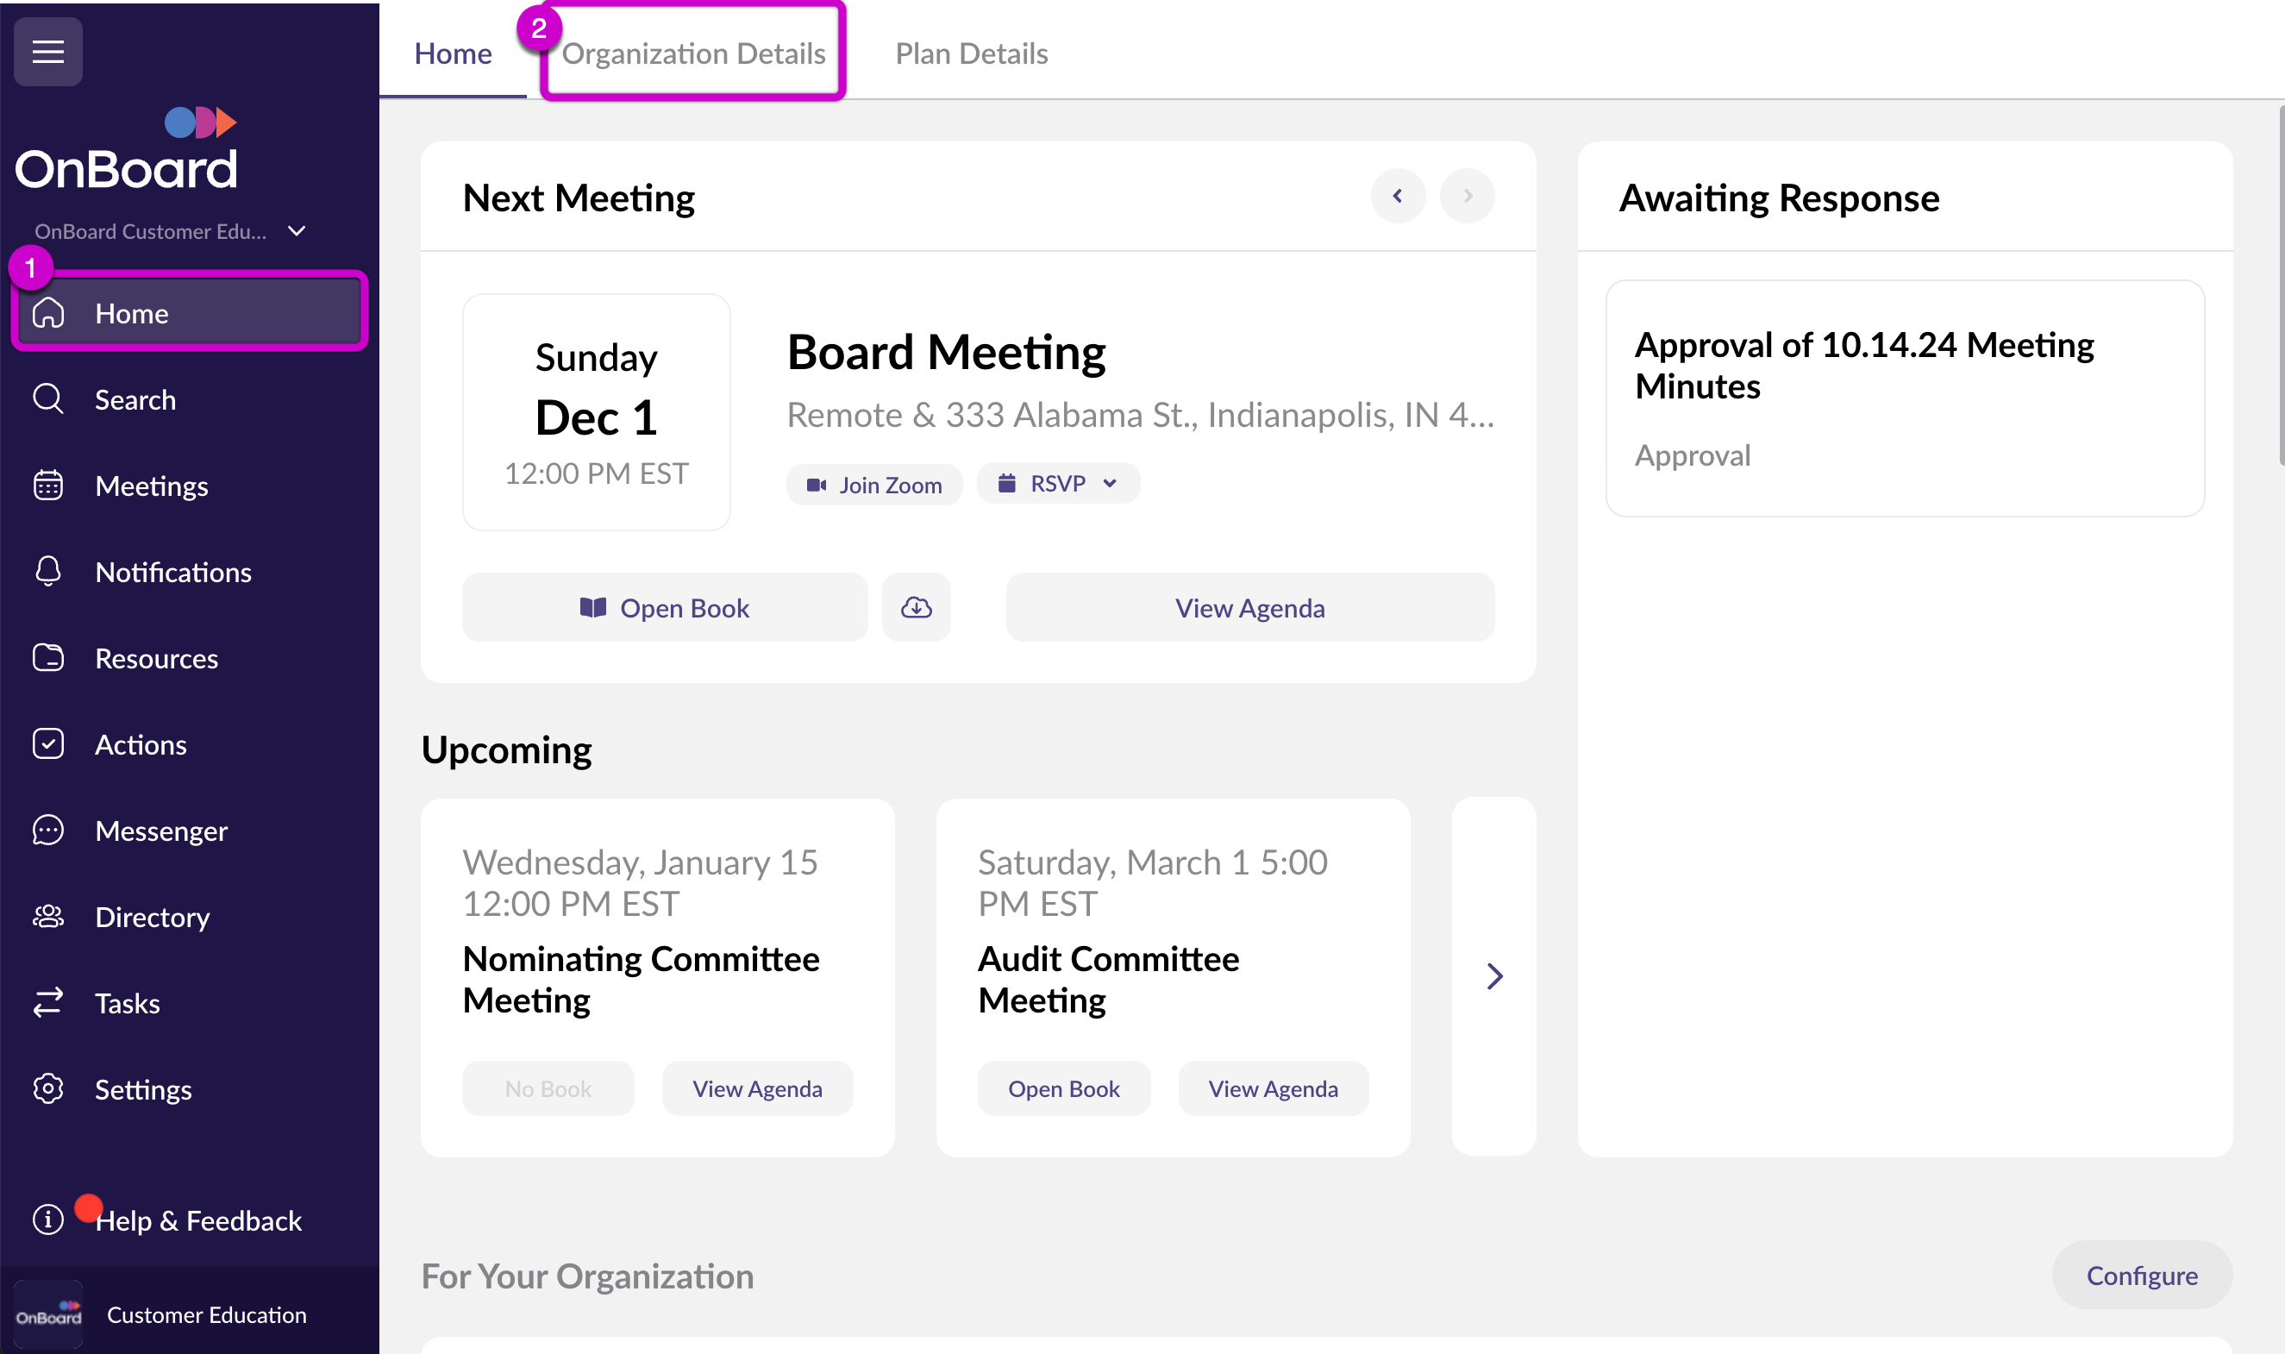
Task: Expand the RSVP dropdown
Action: 1059,484
